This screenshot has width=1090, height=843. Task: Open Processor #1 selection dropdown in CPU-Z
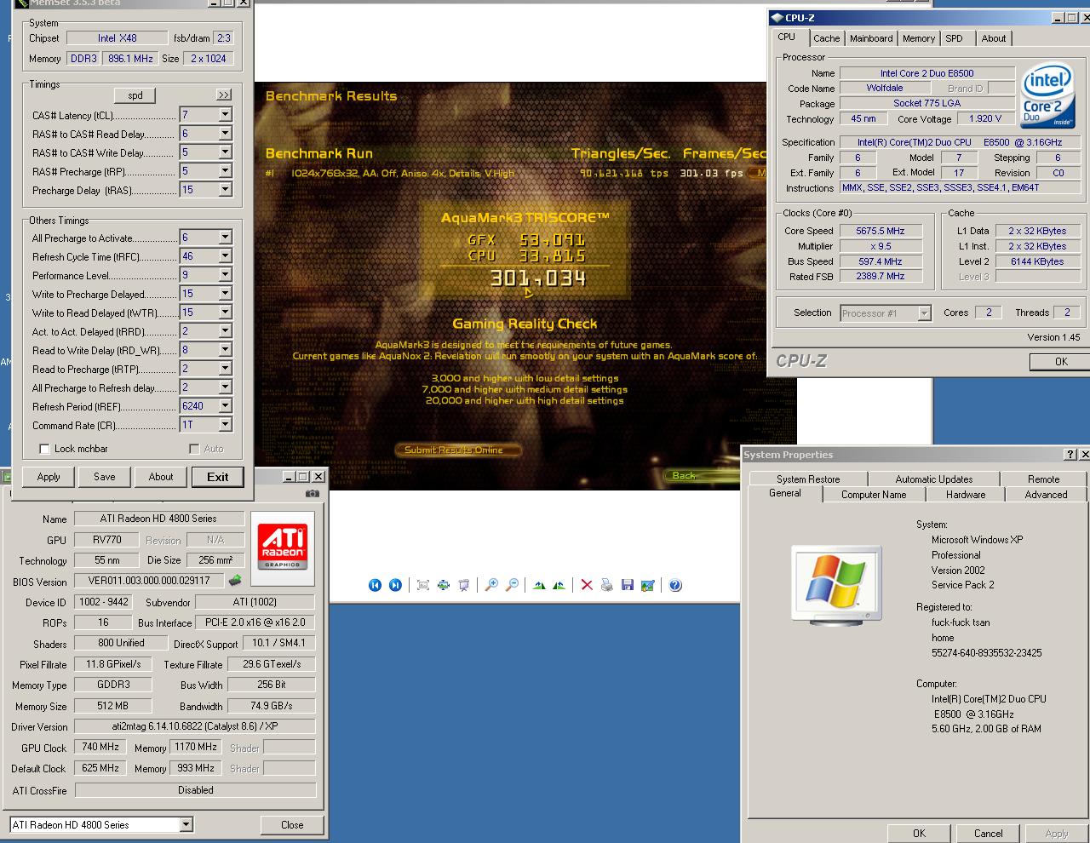tap(924, 313)
